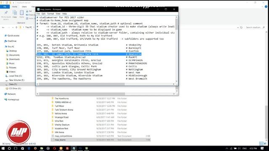The height and width of the screenshot is (151, 269).
Task: Click Notepad horizontal scroll left arrow
Action: point(37,84)
